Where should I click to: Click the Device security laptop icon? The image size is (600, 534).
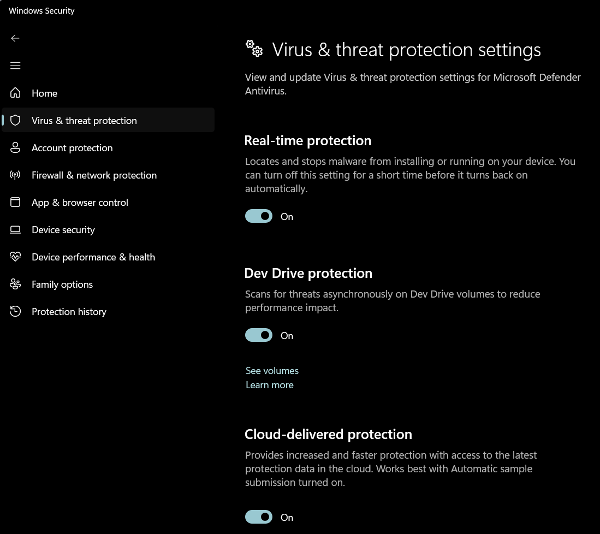(x=15, y=230)
